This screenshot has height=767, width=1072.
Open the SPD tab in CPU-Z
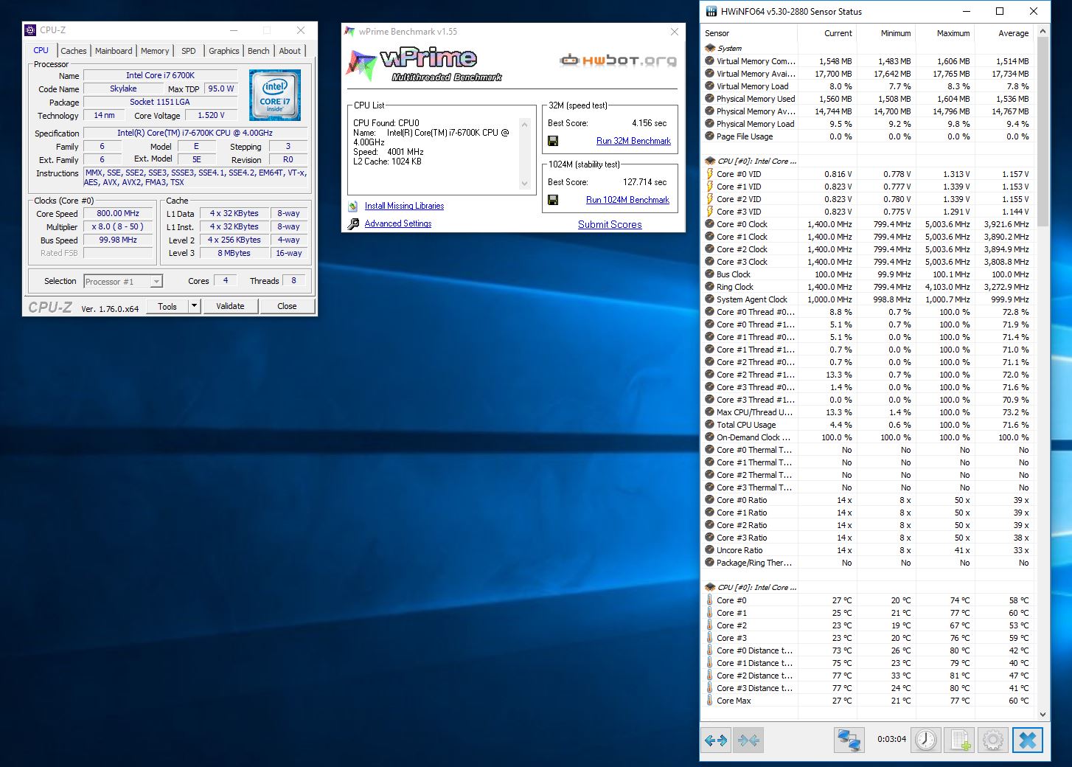189,51
